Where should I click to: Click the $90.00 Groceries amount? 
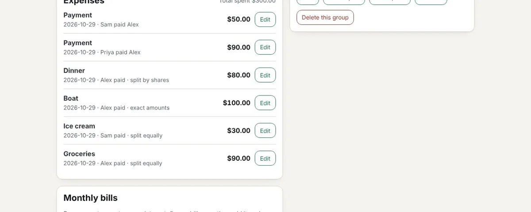[x=239, y=159]
